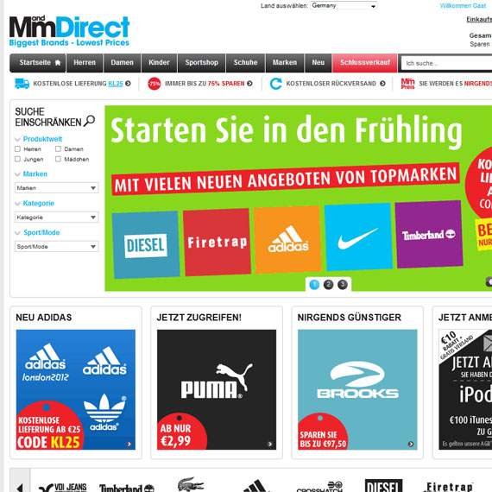492x492 pixels.
Task: Select banner slide 2 indicator
Action: click(x=328, y=285)
